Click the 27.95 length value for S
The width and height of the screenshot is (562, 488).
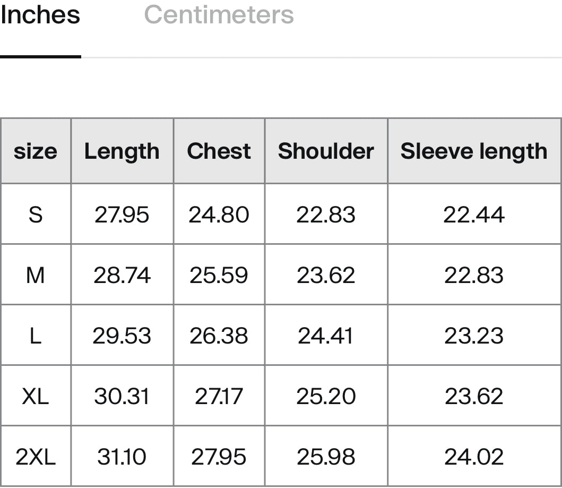[122, 215]
